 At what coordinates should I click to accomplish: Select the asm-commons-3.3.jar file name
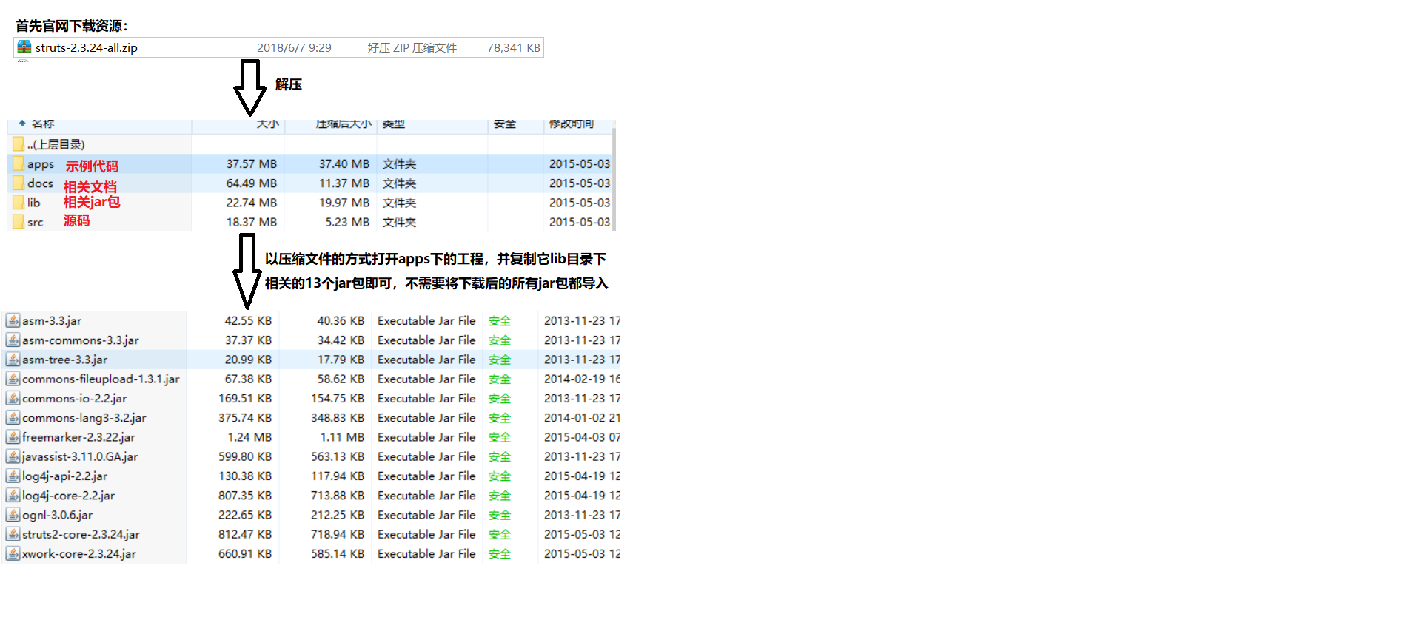click(81, 340)
